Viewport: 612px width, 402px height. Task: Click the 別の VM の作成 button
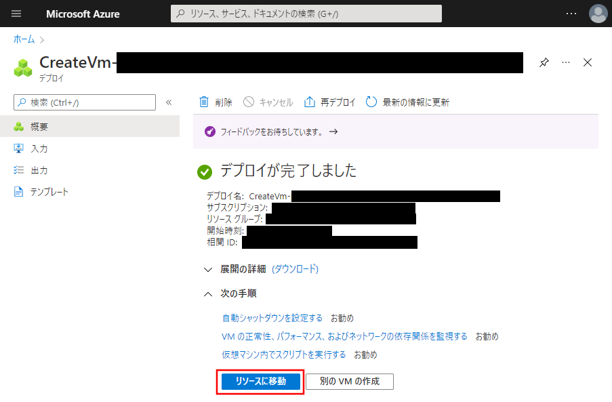(350, 381)
